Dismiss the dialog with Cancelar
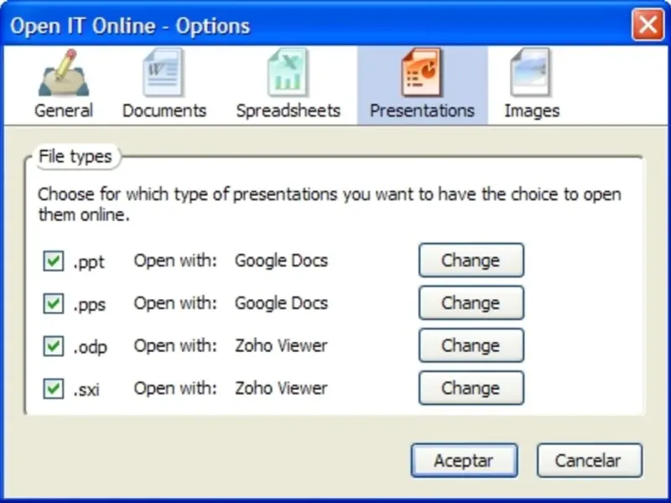The image size is (671, 503). click(588, 460)
